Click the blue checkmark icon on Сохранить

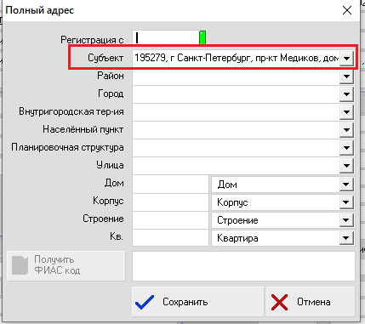click(x=145, y=302)
